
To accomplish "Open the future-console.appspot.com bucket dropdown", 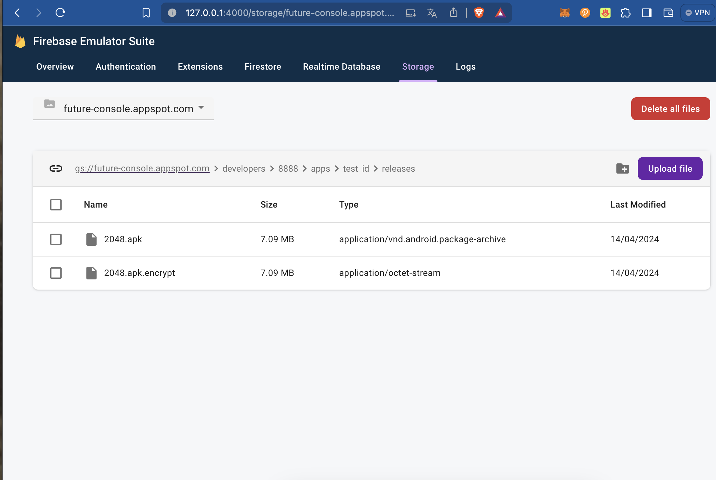I will tap(123, 109).
